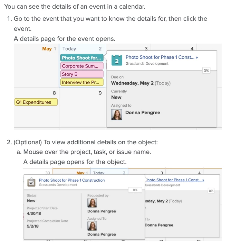Click the teal calendar icon numbered 2
Image resolution: width=231 pixels, height=246 pixels.
[x=117, y=60]
